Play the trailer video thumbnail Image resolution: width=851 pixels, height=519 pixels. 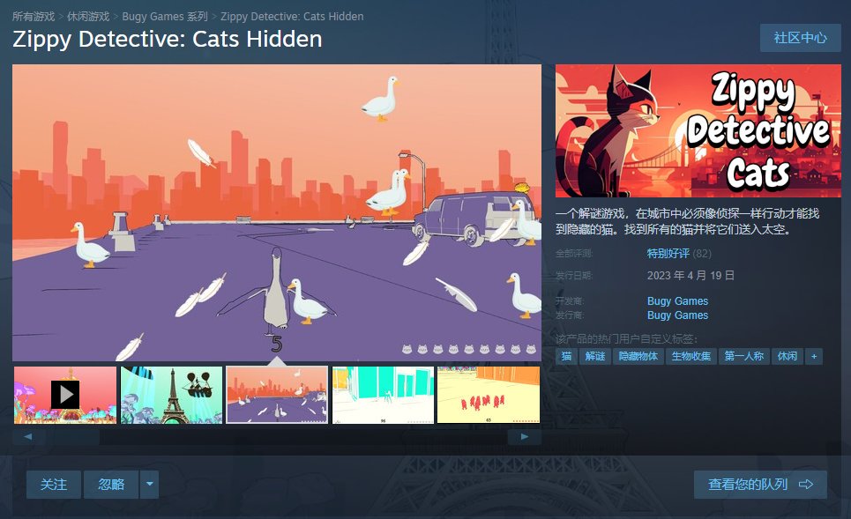(x=65, y=395)
